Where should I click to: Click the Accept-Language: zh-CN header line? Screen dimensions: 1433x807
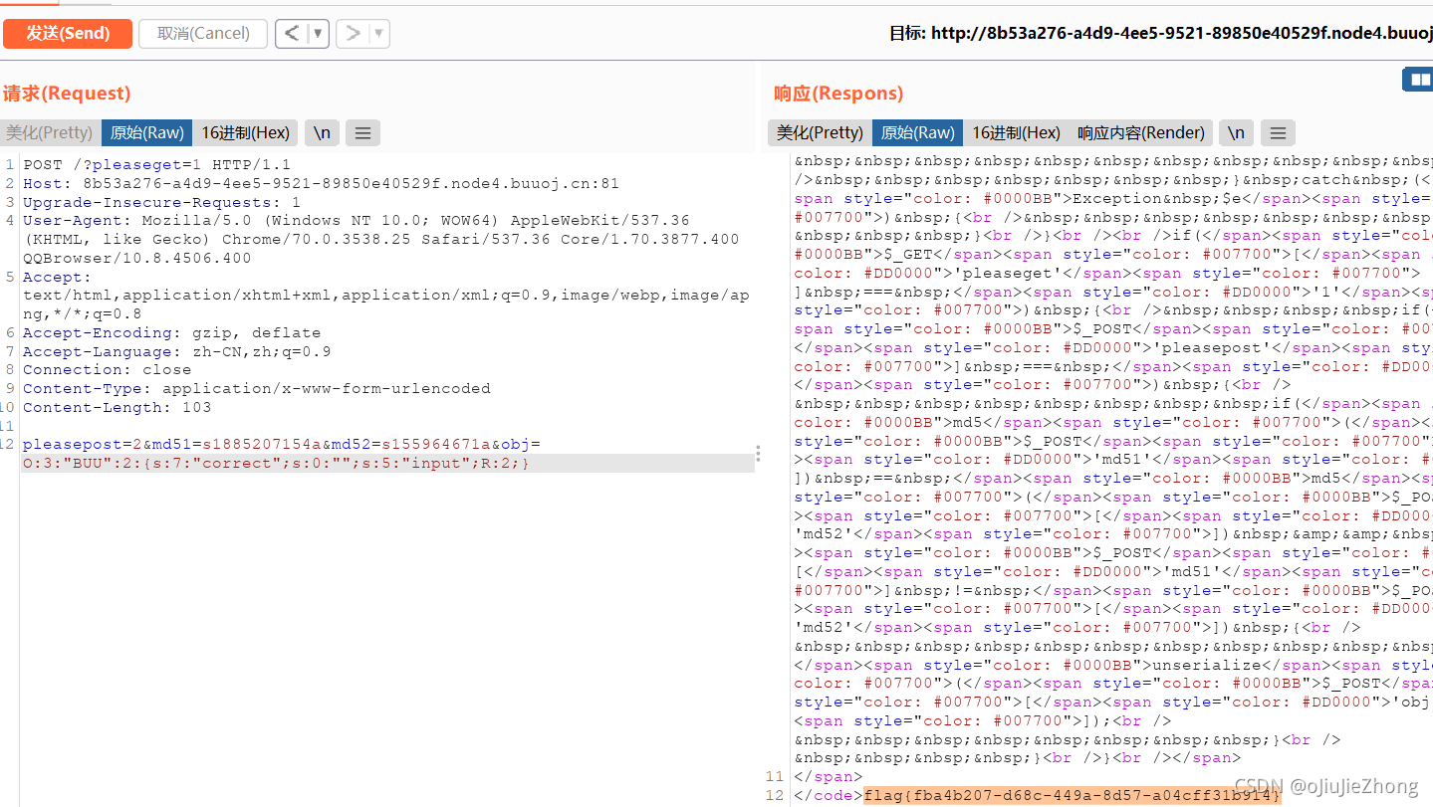(x=176, y=351)
